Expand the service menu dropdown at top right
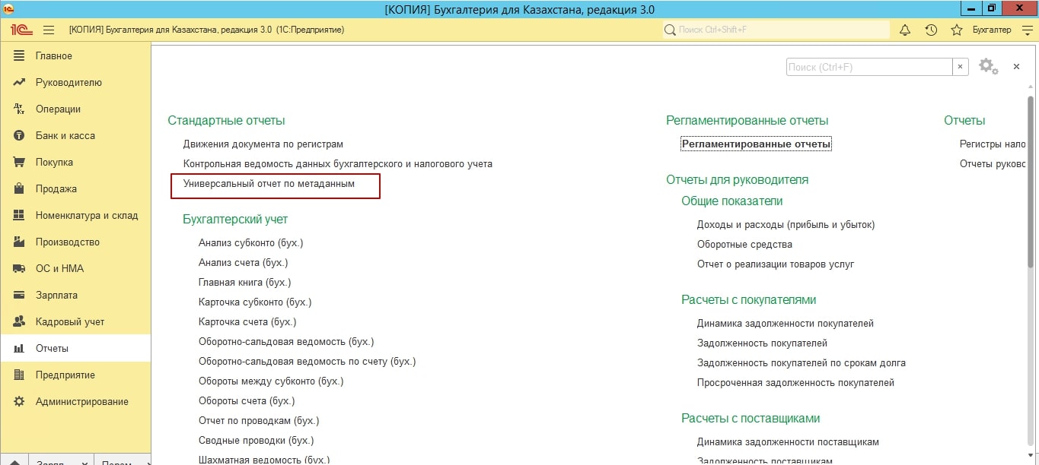The height and width of the screenshot is (465, 1039). [x=1028, y=30]
